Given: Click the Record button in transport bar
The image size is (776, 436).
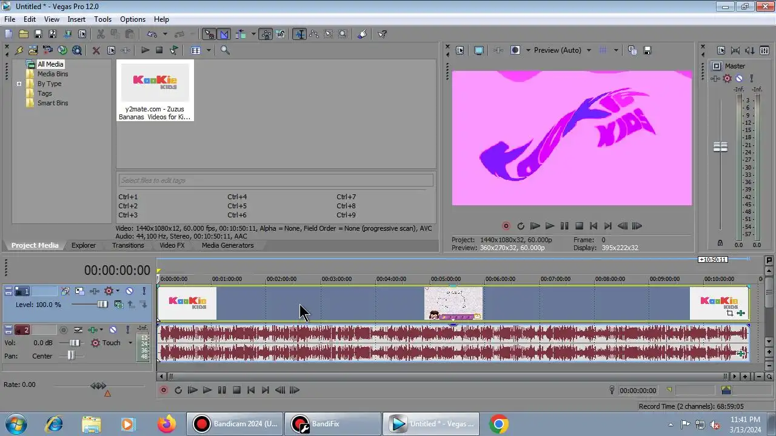Looking at the screenshot, I should point(163,391).
